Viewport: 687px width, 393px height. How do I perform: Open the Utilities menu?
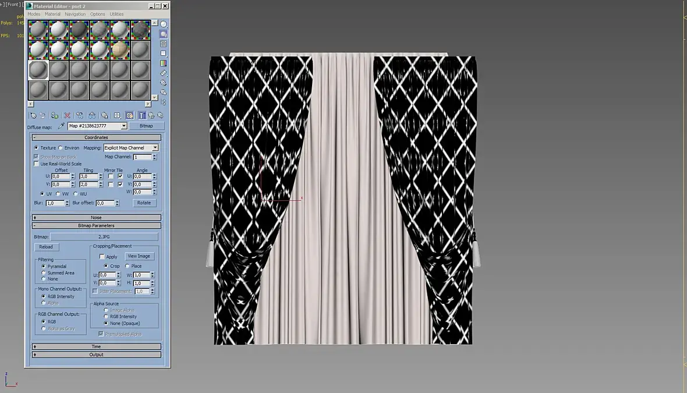(x=116, y=14)
